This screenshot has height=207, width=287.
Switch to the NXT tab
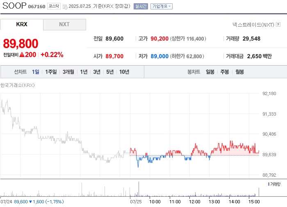click(64, 24)
